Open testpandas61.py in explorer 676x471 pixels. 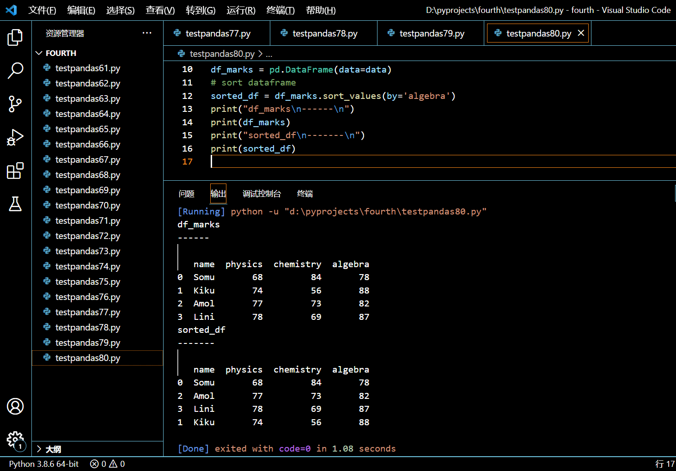coord(97,68)
